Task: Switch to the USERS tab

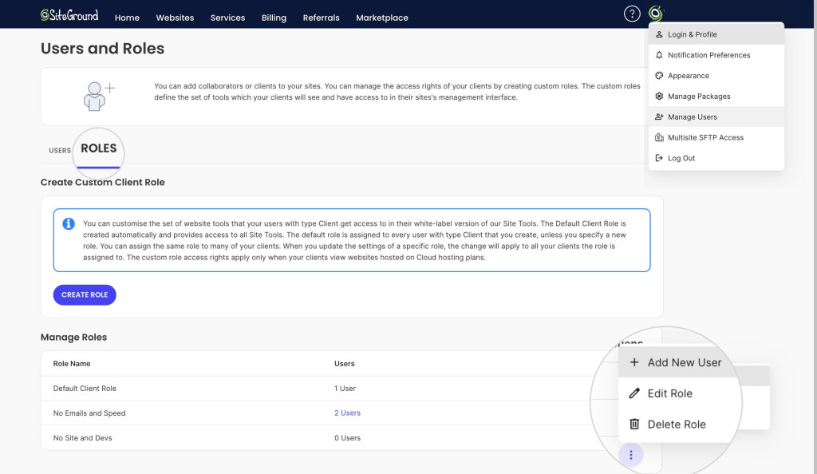Action: (60, 151)
